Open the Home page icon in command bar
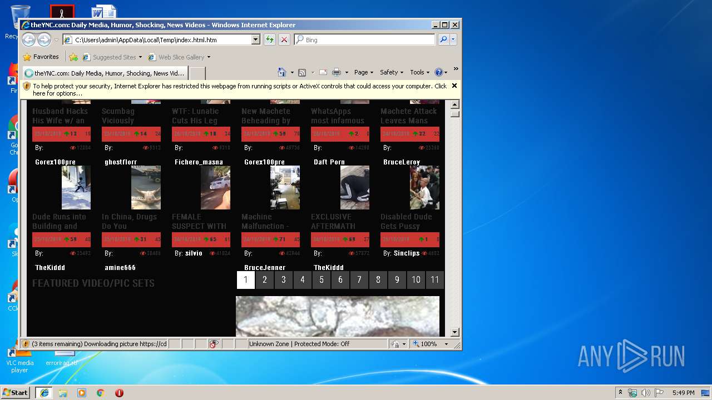The image size is (712, 400). pos(282,72)
